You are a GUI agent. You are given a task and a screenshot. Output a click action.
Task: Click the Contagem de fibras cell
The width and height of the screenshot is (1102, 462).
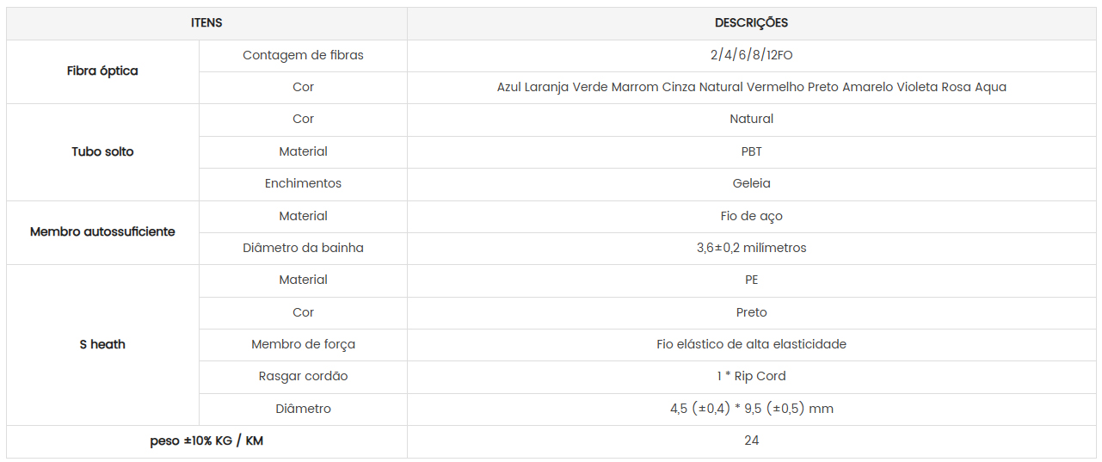(x=303, y=55)
